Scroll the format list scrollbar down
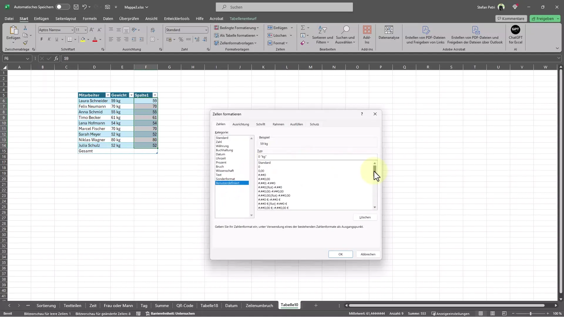 point(374,208)
